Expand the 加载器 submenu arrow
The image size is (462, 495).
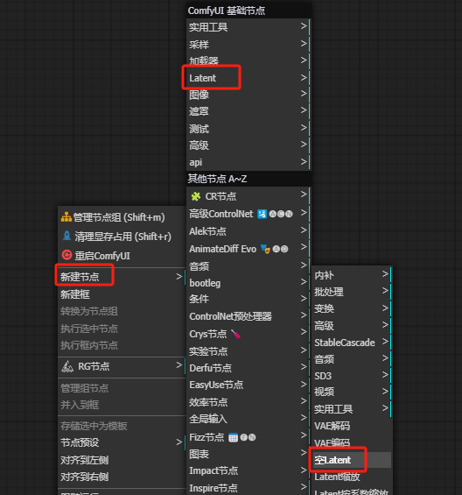pyautogui.click(x=304, y=60)
